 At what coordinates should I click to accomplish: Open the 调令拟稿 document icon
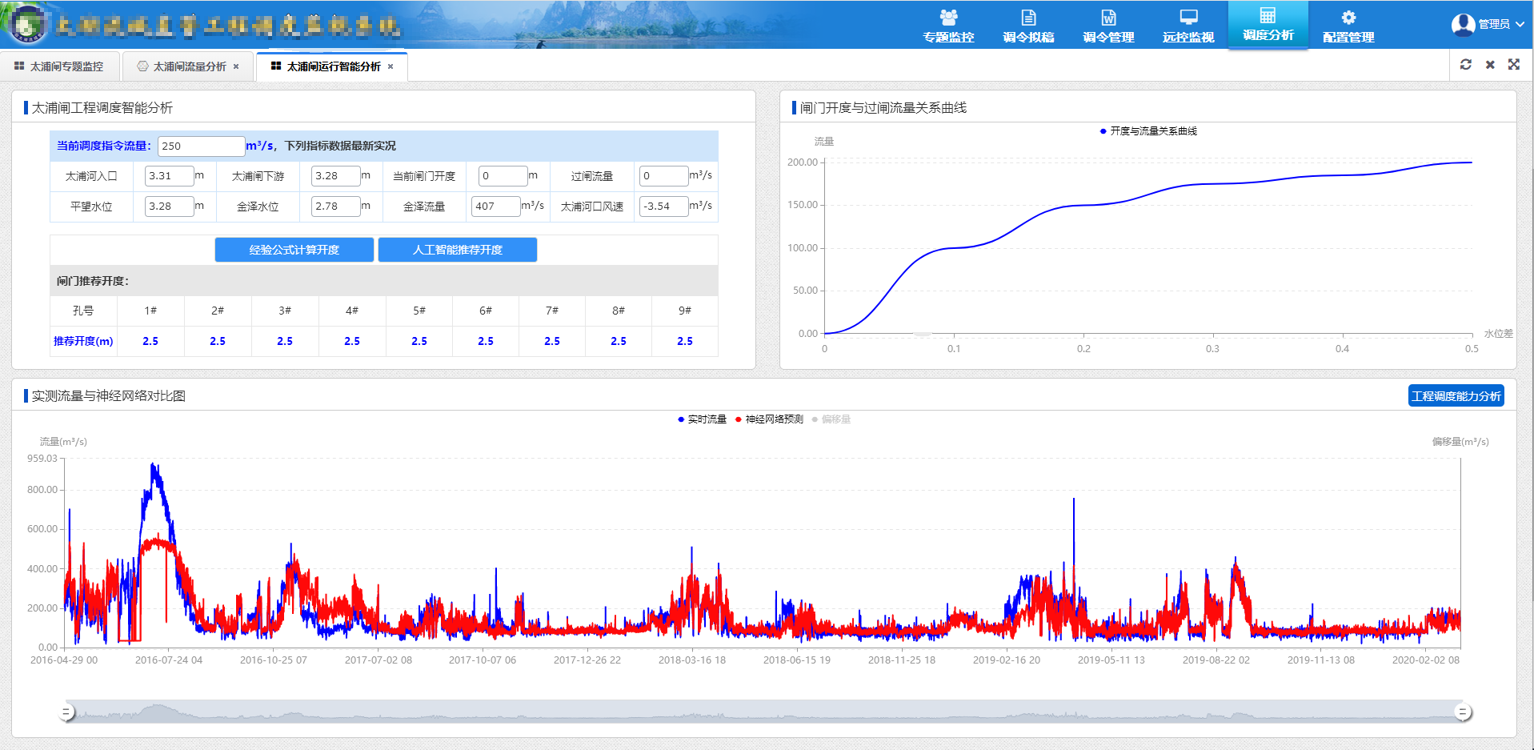point(1028,18)
